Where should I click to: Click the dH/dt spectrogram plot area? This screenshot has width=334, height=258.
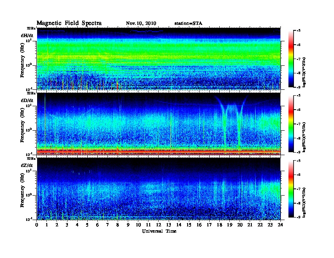(159, 59)
